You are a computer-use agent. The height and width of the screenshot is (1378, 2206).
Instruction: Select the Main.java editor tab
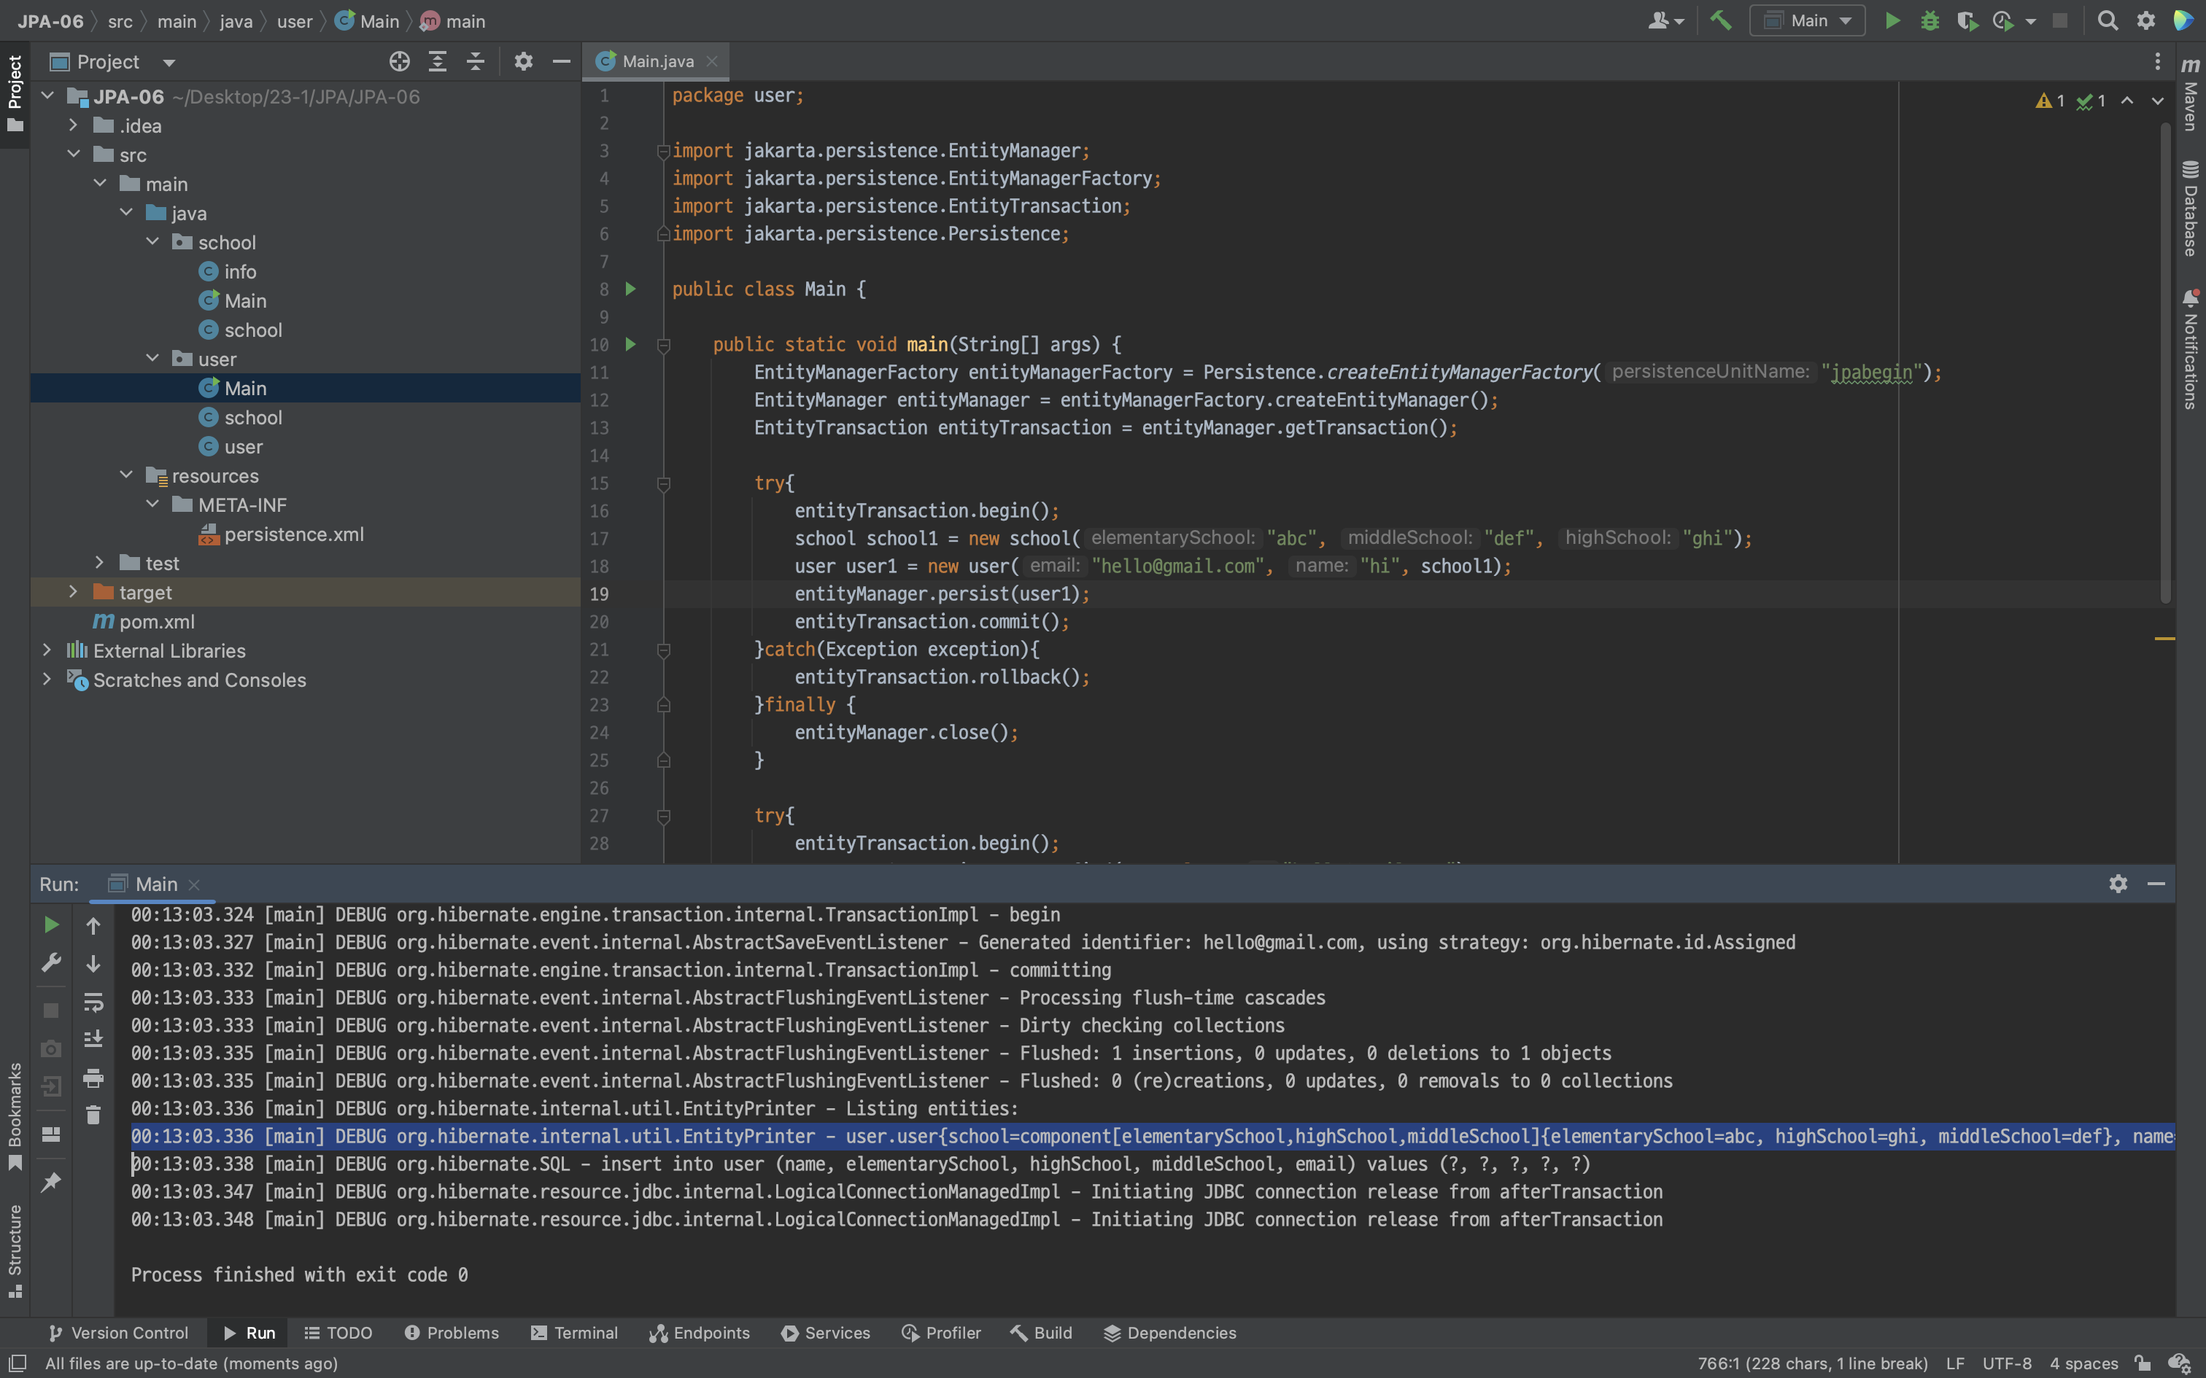(657, 61)
